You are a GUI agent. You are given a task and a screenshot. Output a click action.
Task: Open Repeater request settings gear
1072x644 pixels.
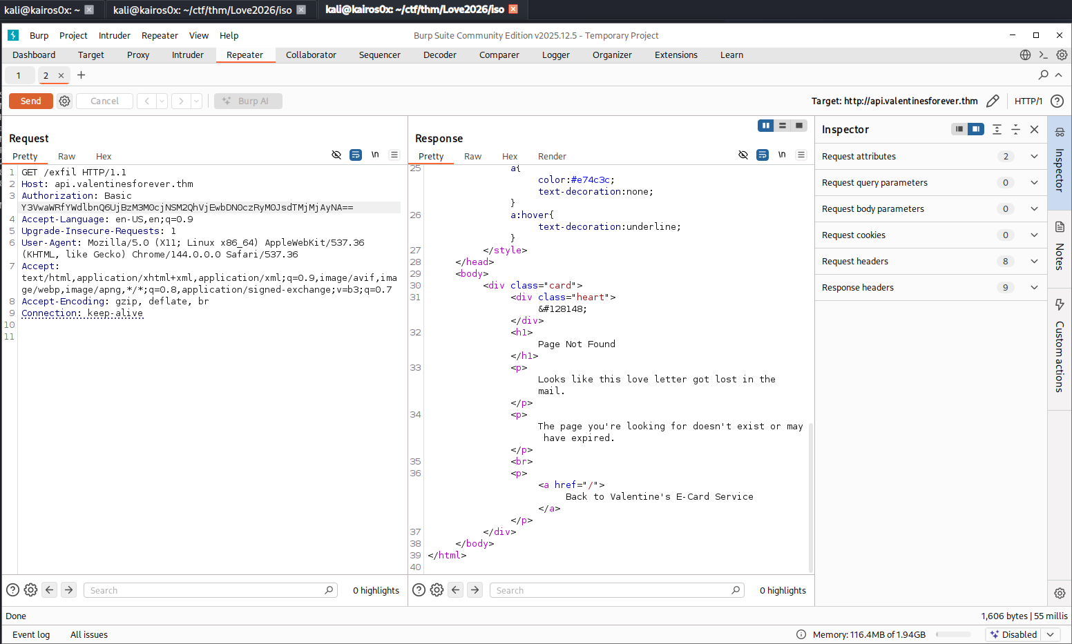64,101
